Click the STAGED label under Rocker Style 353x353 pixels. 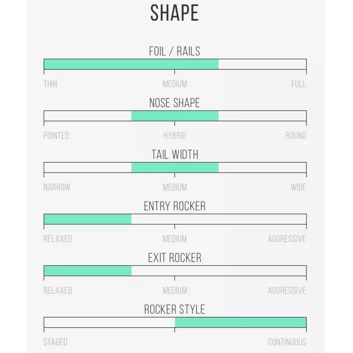click(56, 342)
